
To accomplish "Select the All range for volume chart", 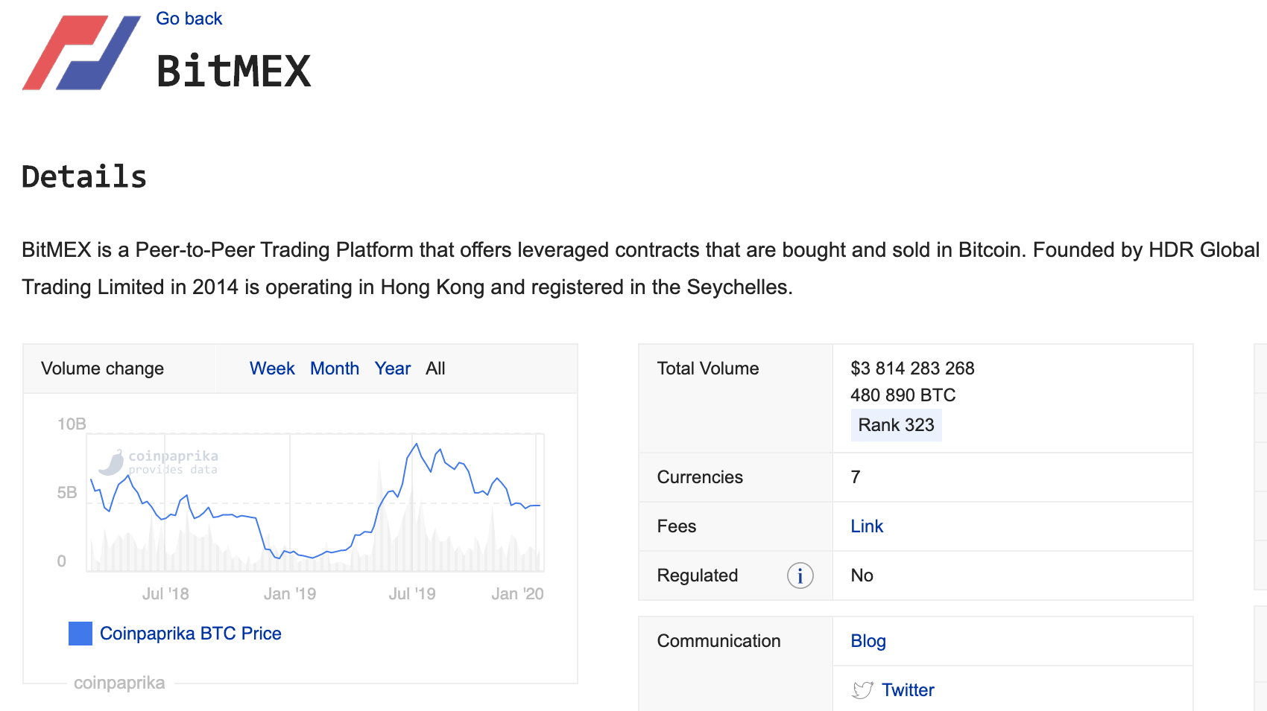I will pos(435,369).
